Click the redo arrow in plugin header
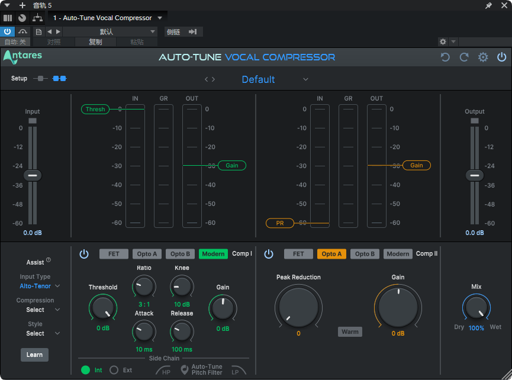The image size is (512, 380). tap(464, 57)
